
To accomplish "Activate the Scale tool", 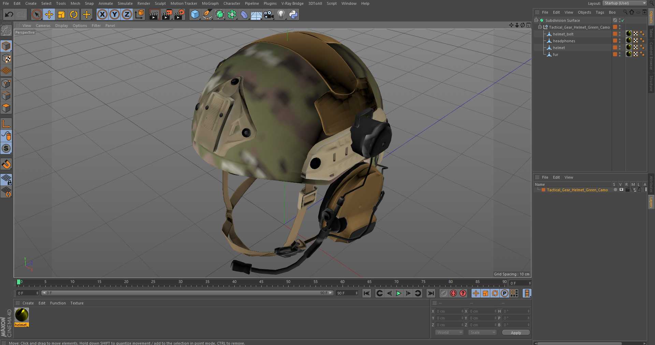I will 61,14.
